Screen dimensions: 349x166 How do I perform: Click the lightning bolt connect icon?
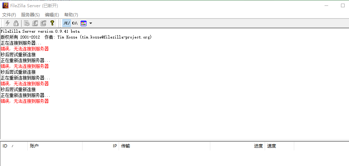pyautogui.click(x=8, y=23)
